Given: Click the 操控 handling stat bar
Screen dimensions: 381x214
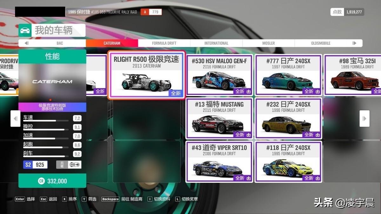Looking at the screenshot, I should [x=46, y=129].
